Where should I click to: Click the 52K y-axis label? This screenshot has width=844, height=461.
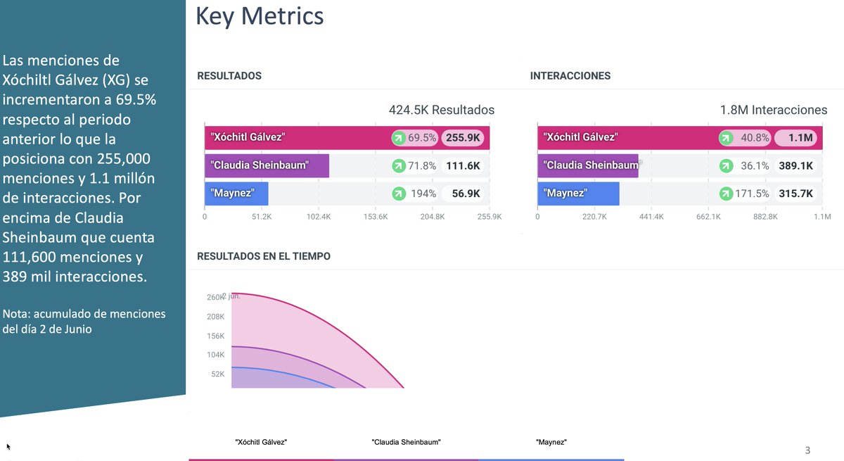click(217, 374)
